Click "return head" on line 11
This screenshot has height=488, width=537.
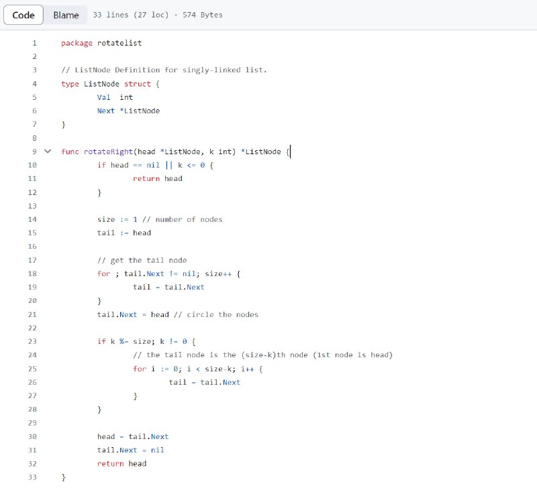(158, 178)
